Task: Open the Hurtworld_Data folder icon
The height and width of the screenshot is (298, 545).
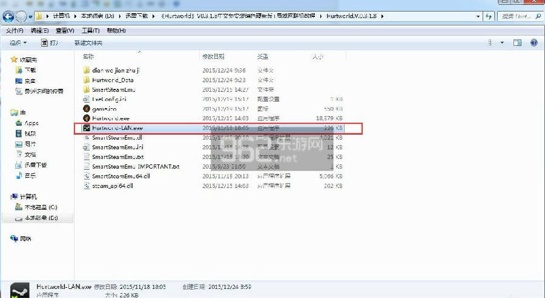Action: pyautogui.click(x=87, y=80)
